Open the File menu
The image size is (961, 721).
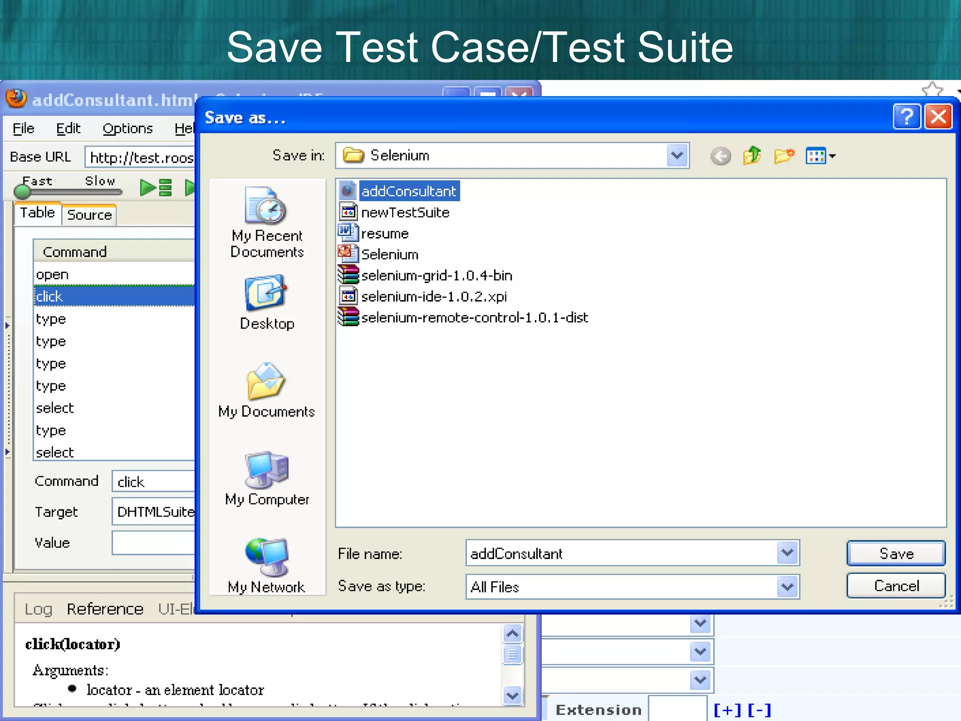point(23,128)
